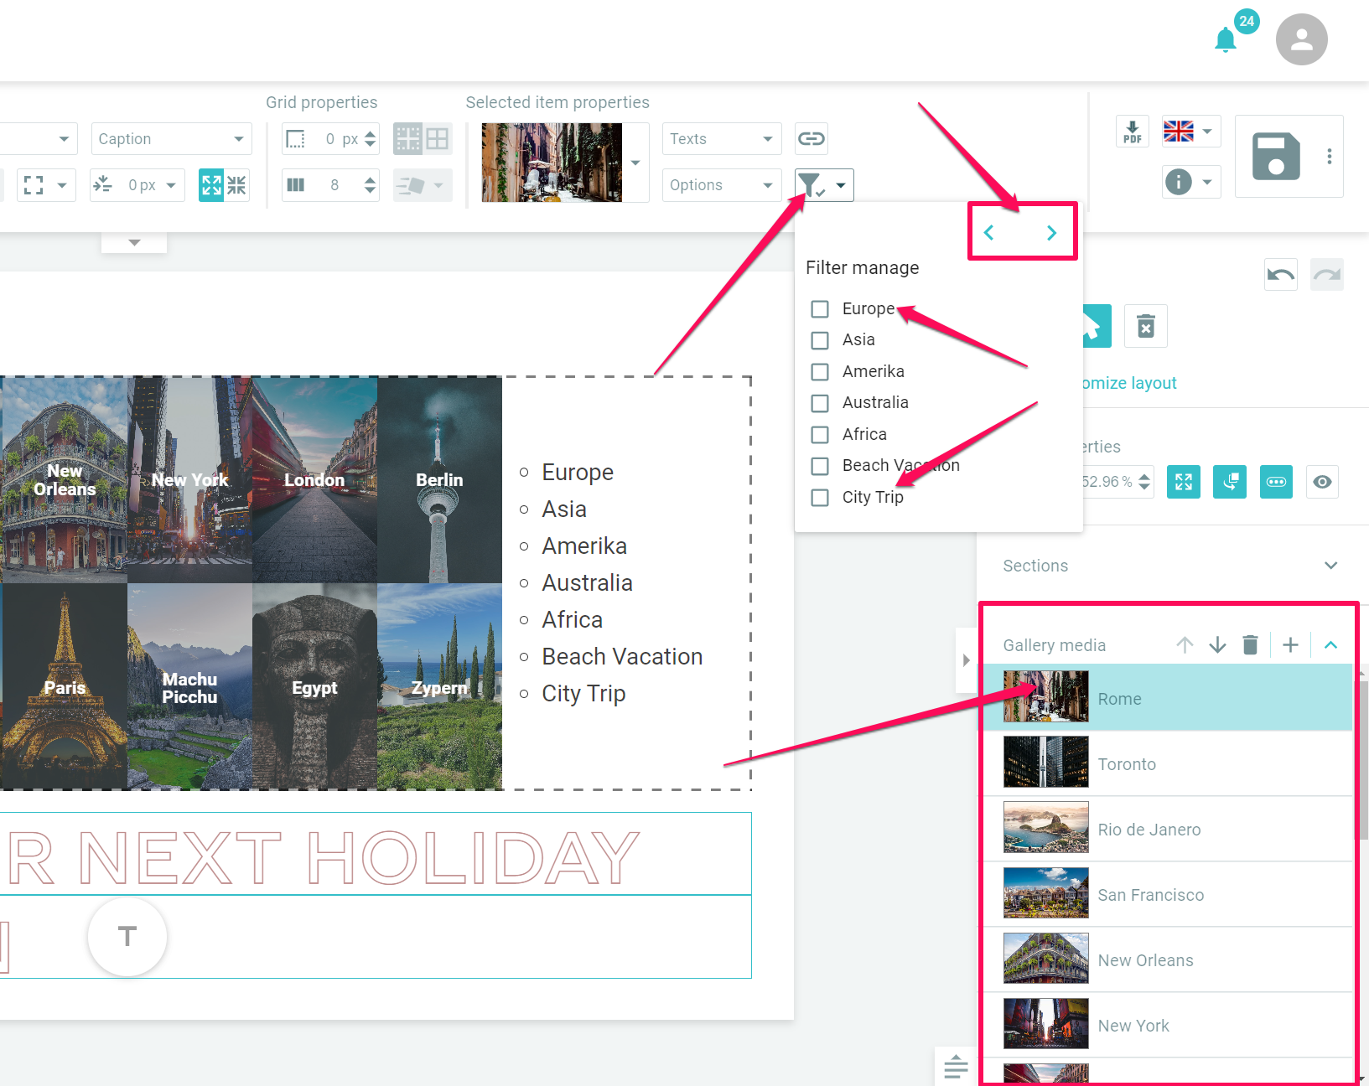Click the link chain icon
This screenshot has height=1086, width=1369.
811,139
